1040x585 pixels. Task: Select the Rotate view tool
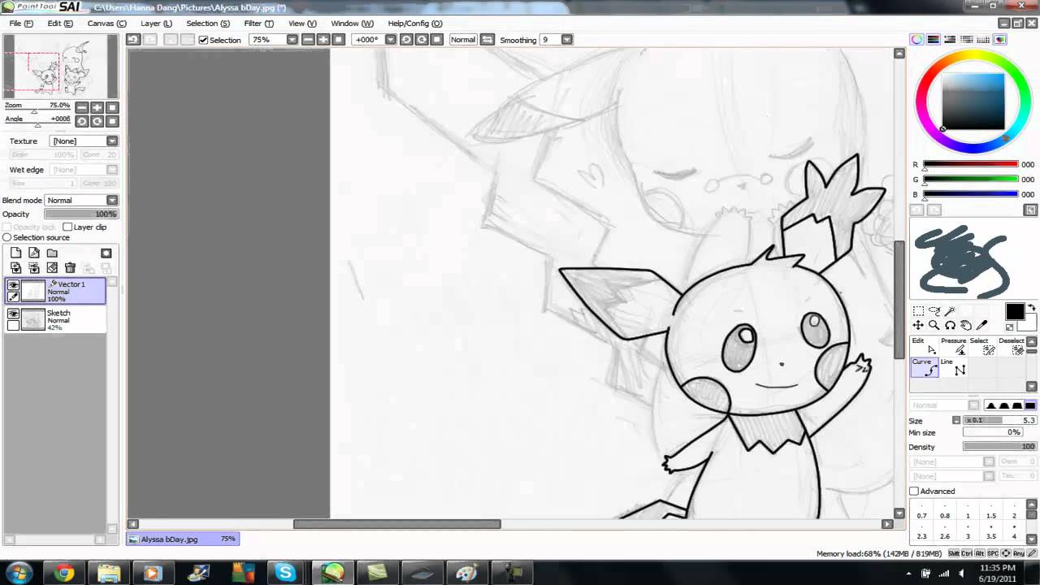(950, 326)
